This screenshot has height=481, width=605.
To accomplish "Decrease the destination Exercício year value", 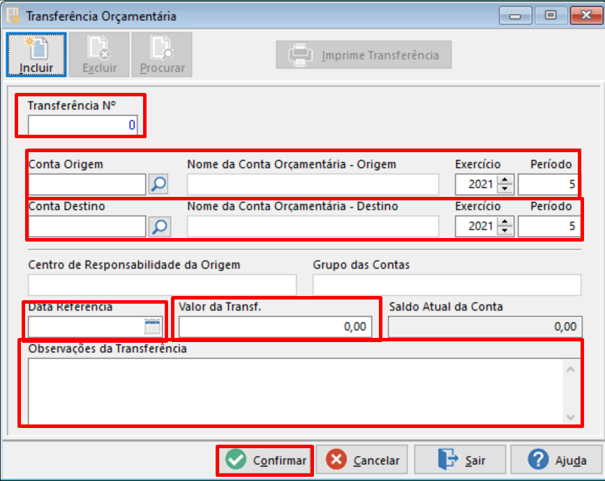I will point(505,231).
